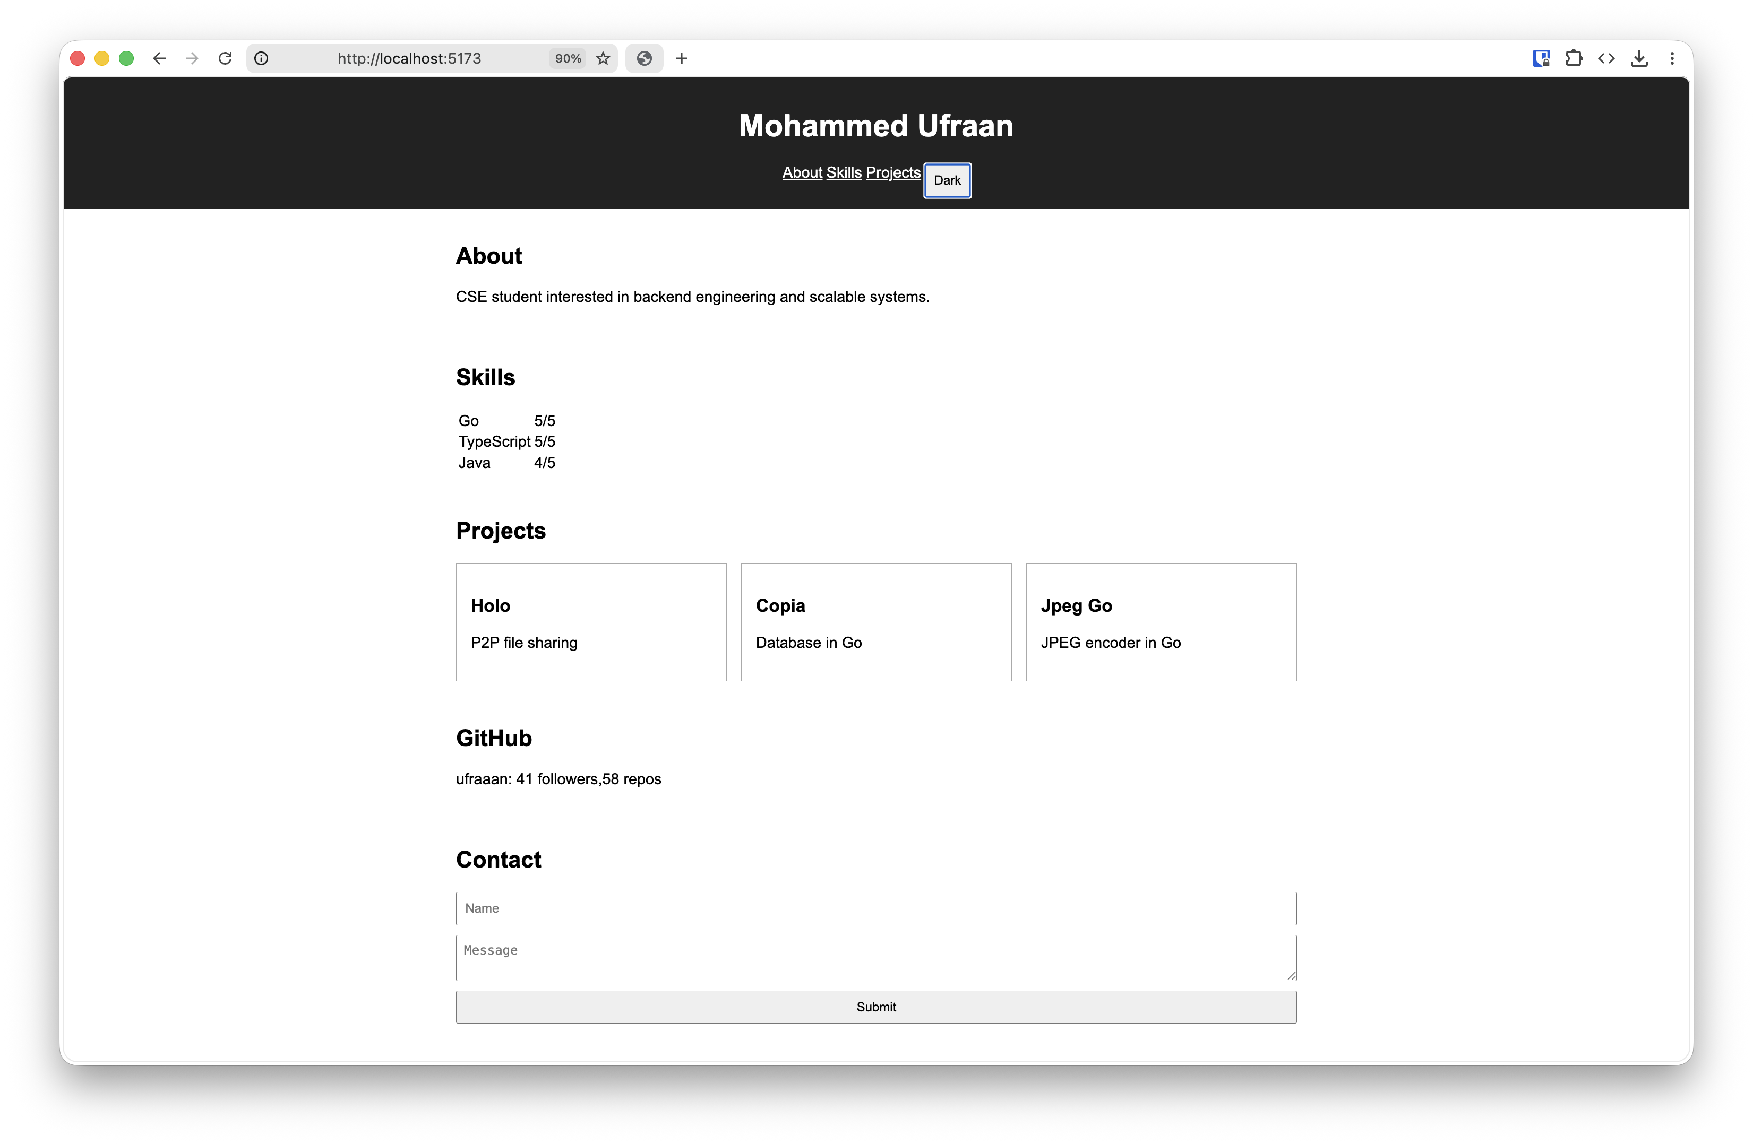Click the 'Database in Go' description

[x=809, y=643]
